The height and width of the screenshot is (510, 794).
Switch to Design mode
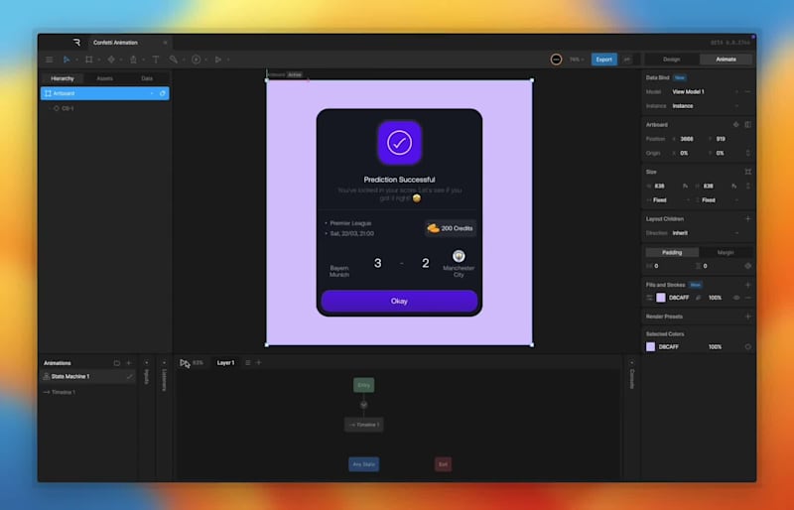(672, 60)
